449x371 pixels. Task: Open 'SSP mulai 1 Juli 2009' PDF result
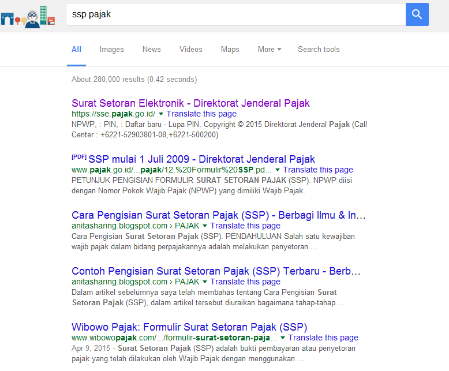pos(201,159)
